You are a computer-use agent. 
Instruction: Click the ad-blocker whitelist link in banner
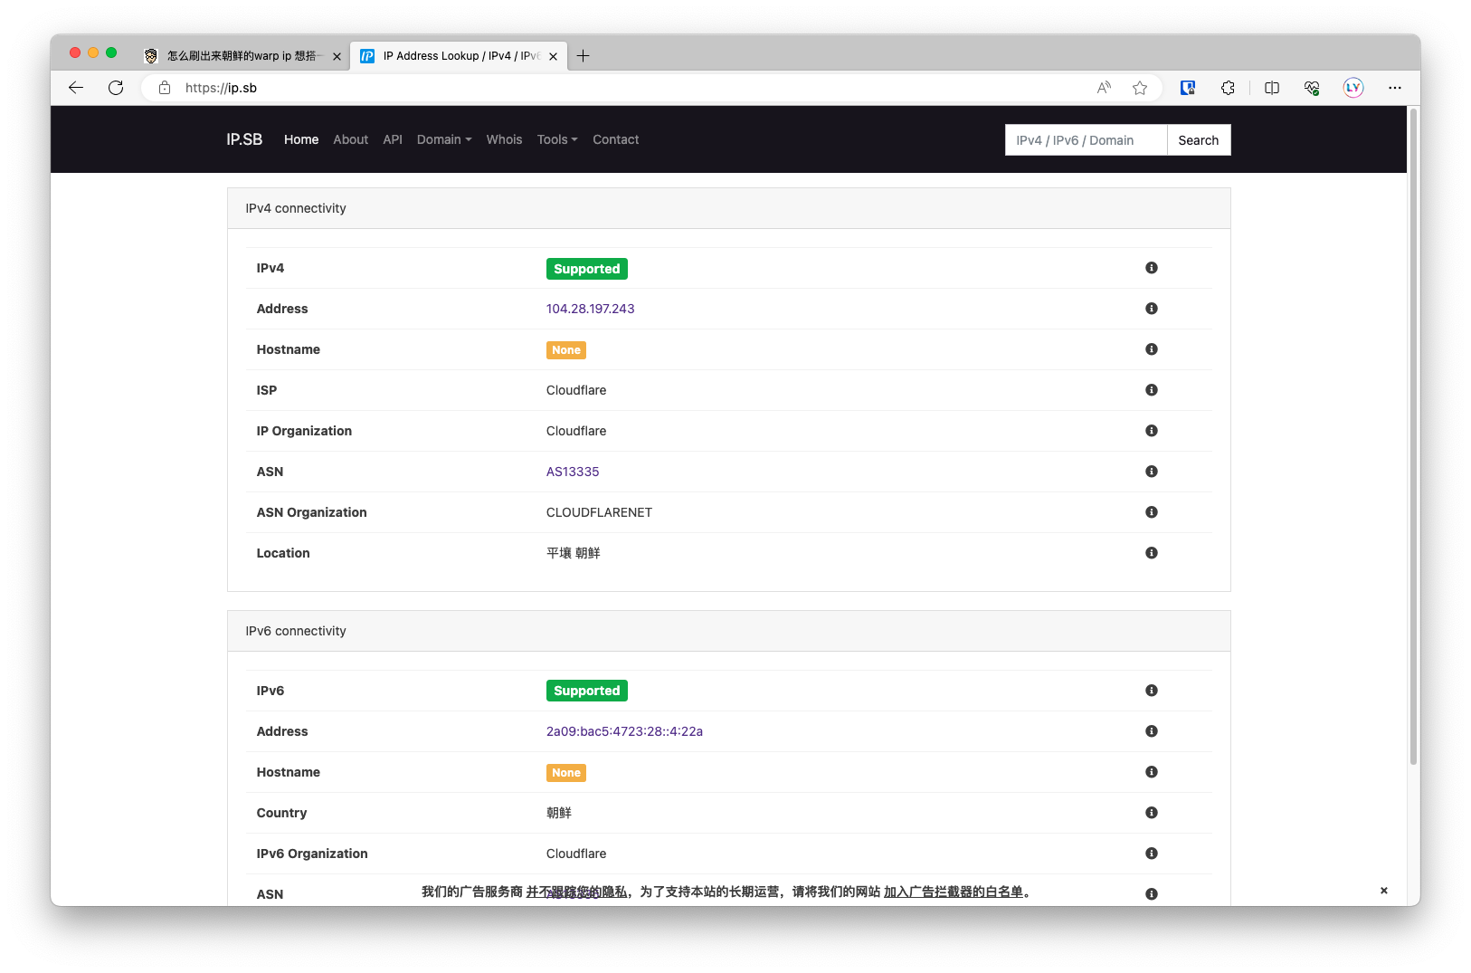954,892
